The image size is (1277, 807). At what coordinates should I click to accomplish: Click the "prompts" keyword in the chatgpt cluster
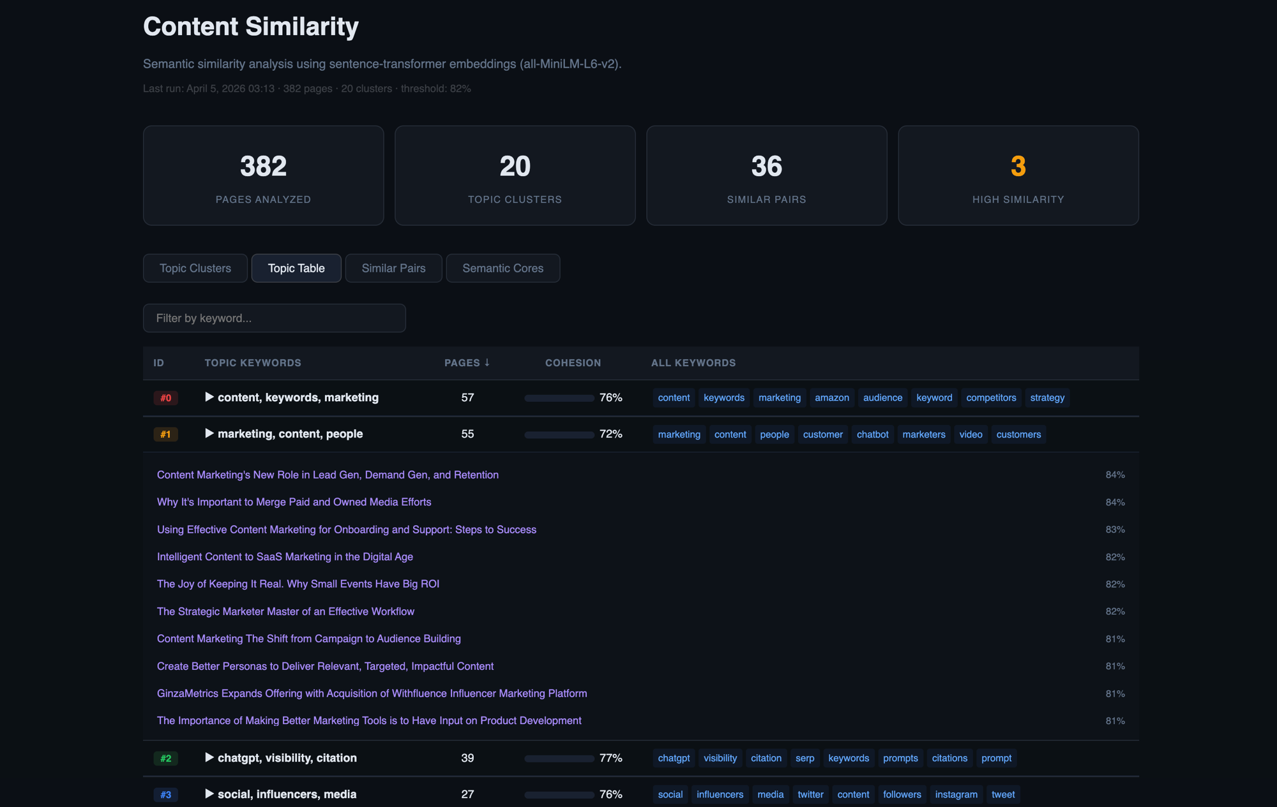click(x=900, y=758)
